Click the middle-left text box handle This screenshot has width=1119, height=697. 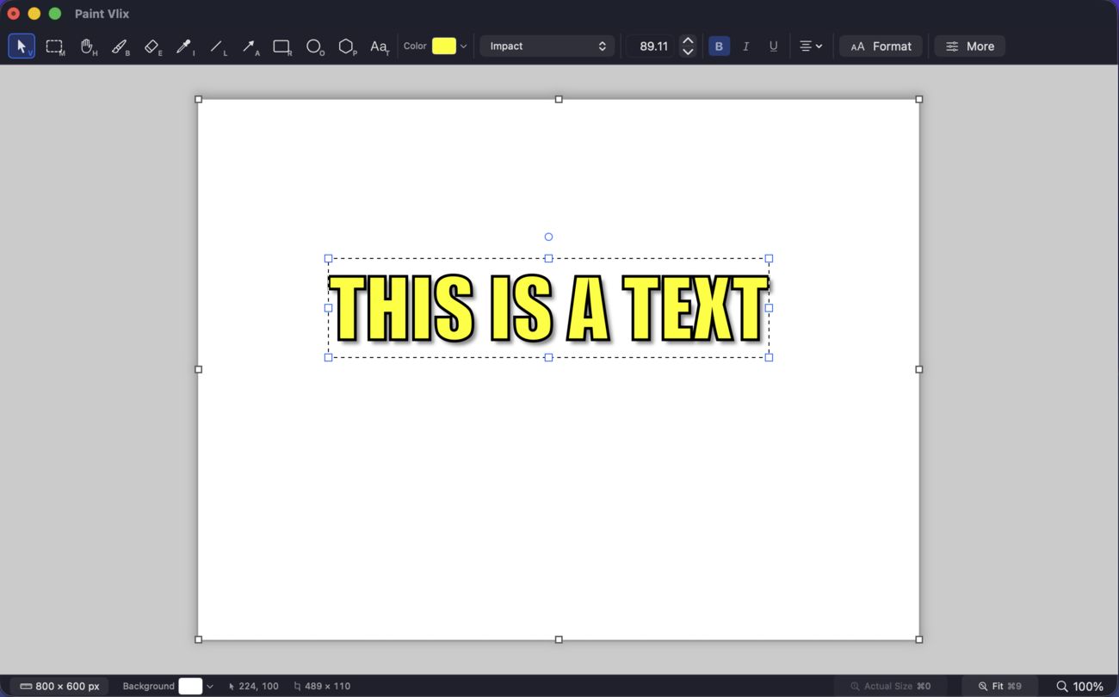click(x=328, y=307)
